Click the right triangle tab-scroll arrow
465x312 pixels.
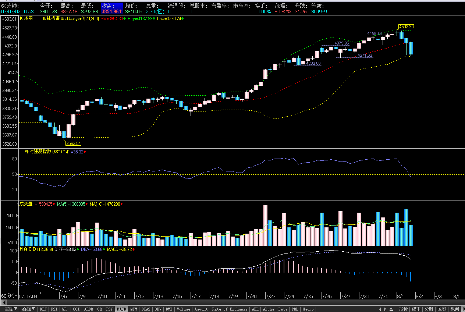(385, 309)
